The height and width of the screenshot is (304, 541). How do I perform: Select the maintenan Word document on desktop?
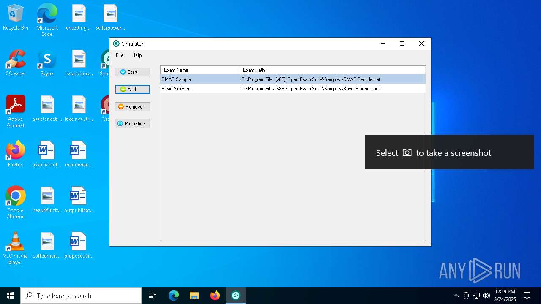(x=79, y=154)
